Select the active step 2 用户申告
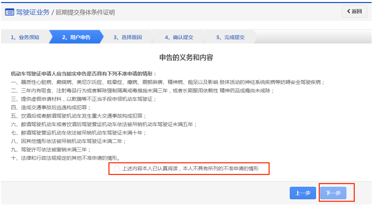The width and height of the screenshot is (373, 205). point(76,37)
